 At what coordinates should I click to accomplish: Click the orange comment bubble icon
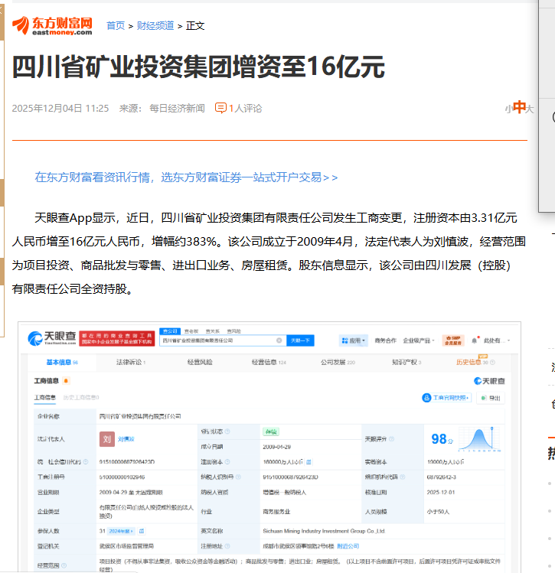tap(220, 108)
